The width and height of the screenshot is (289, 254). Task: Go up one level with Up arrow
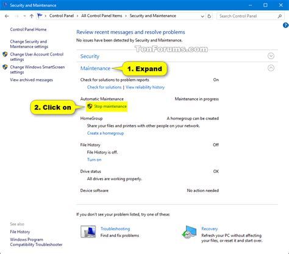click(x=32, y=16)
